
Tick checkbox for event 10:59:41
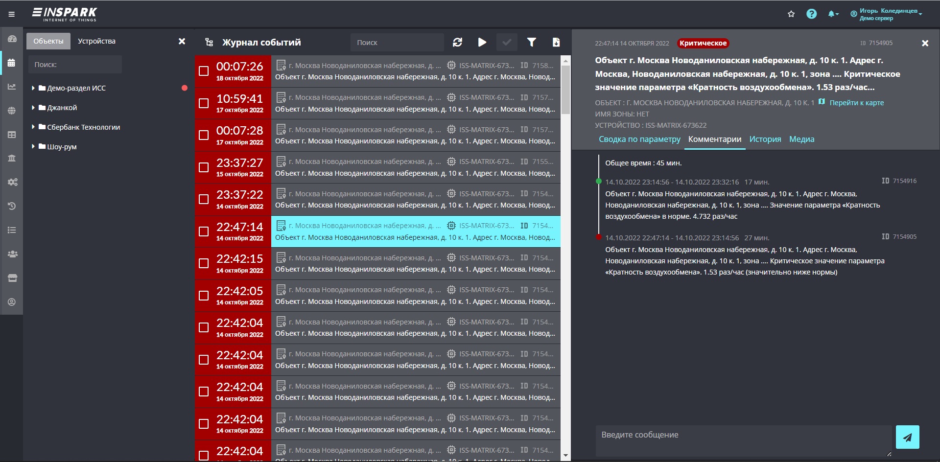coord(204,103)
